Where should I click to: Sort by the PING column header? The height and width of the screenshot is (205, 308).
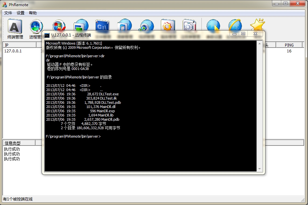coord(289,45)
